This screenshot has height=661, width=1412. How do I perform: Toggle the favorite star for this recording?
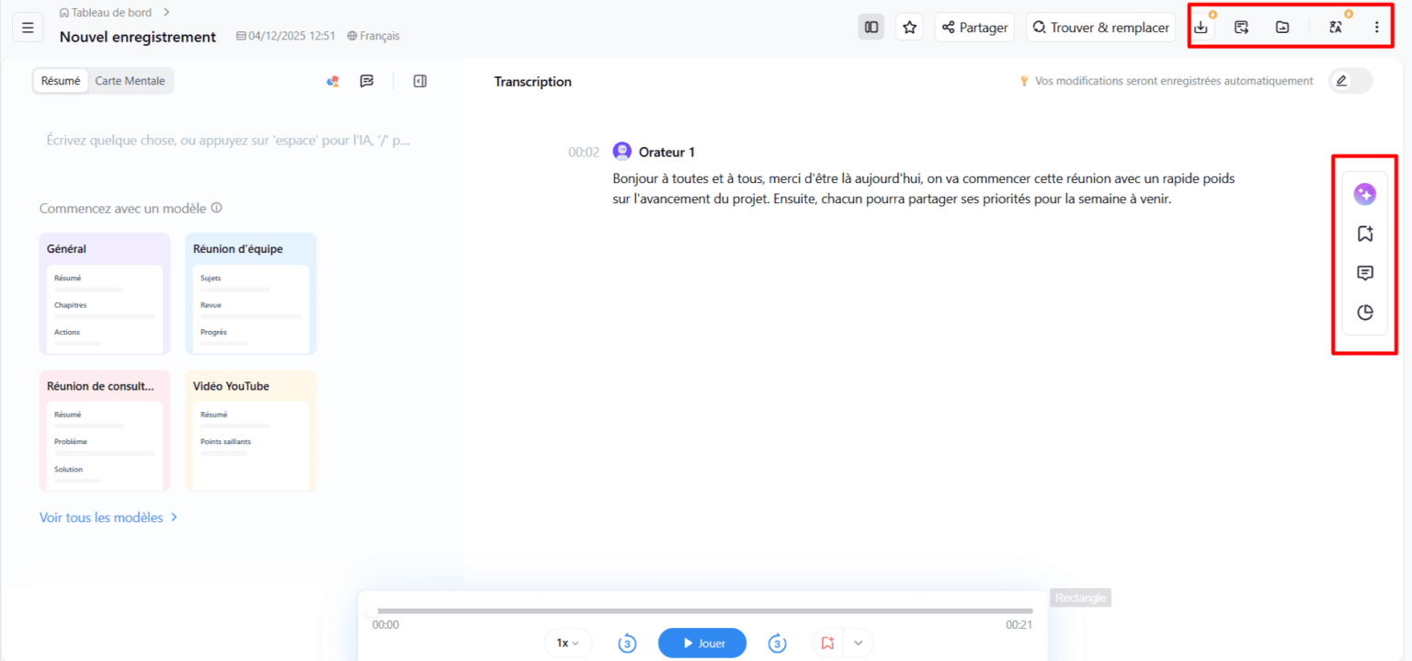909,27
